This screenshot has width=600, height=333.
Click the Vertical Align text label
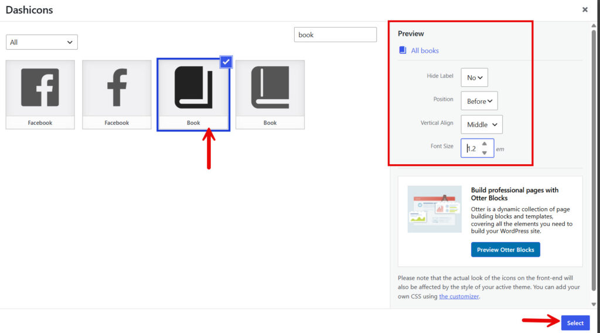click(437, 123)
